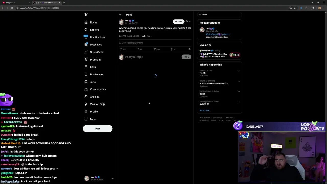Open options for #LaCasaDeLosFamososMéxico trend

(239, 81)
